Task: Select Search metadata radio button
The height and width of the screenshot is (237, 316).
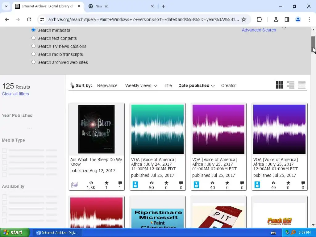Action: (33, 30)
